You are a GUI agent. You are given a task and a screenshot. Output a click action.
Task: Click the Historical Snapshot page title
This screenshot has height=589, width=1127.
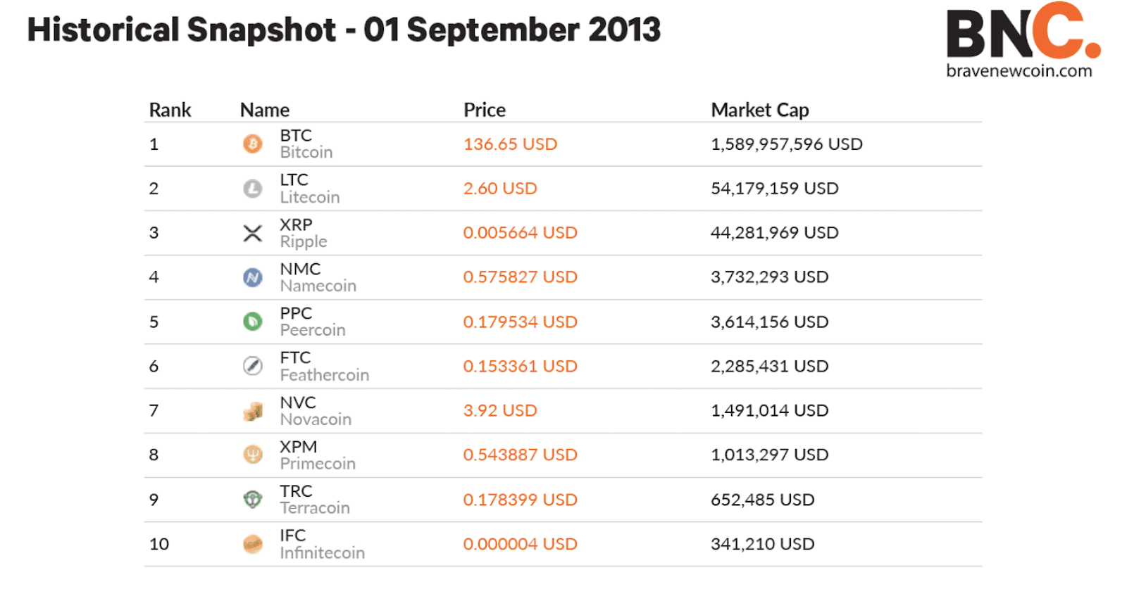[344, 30]
